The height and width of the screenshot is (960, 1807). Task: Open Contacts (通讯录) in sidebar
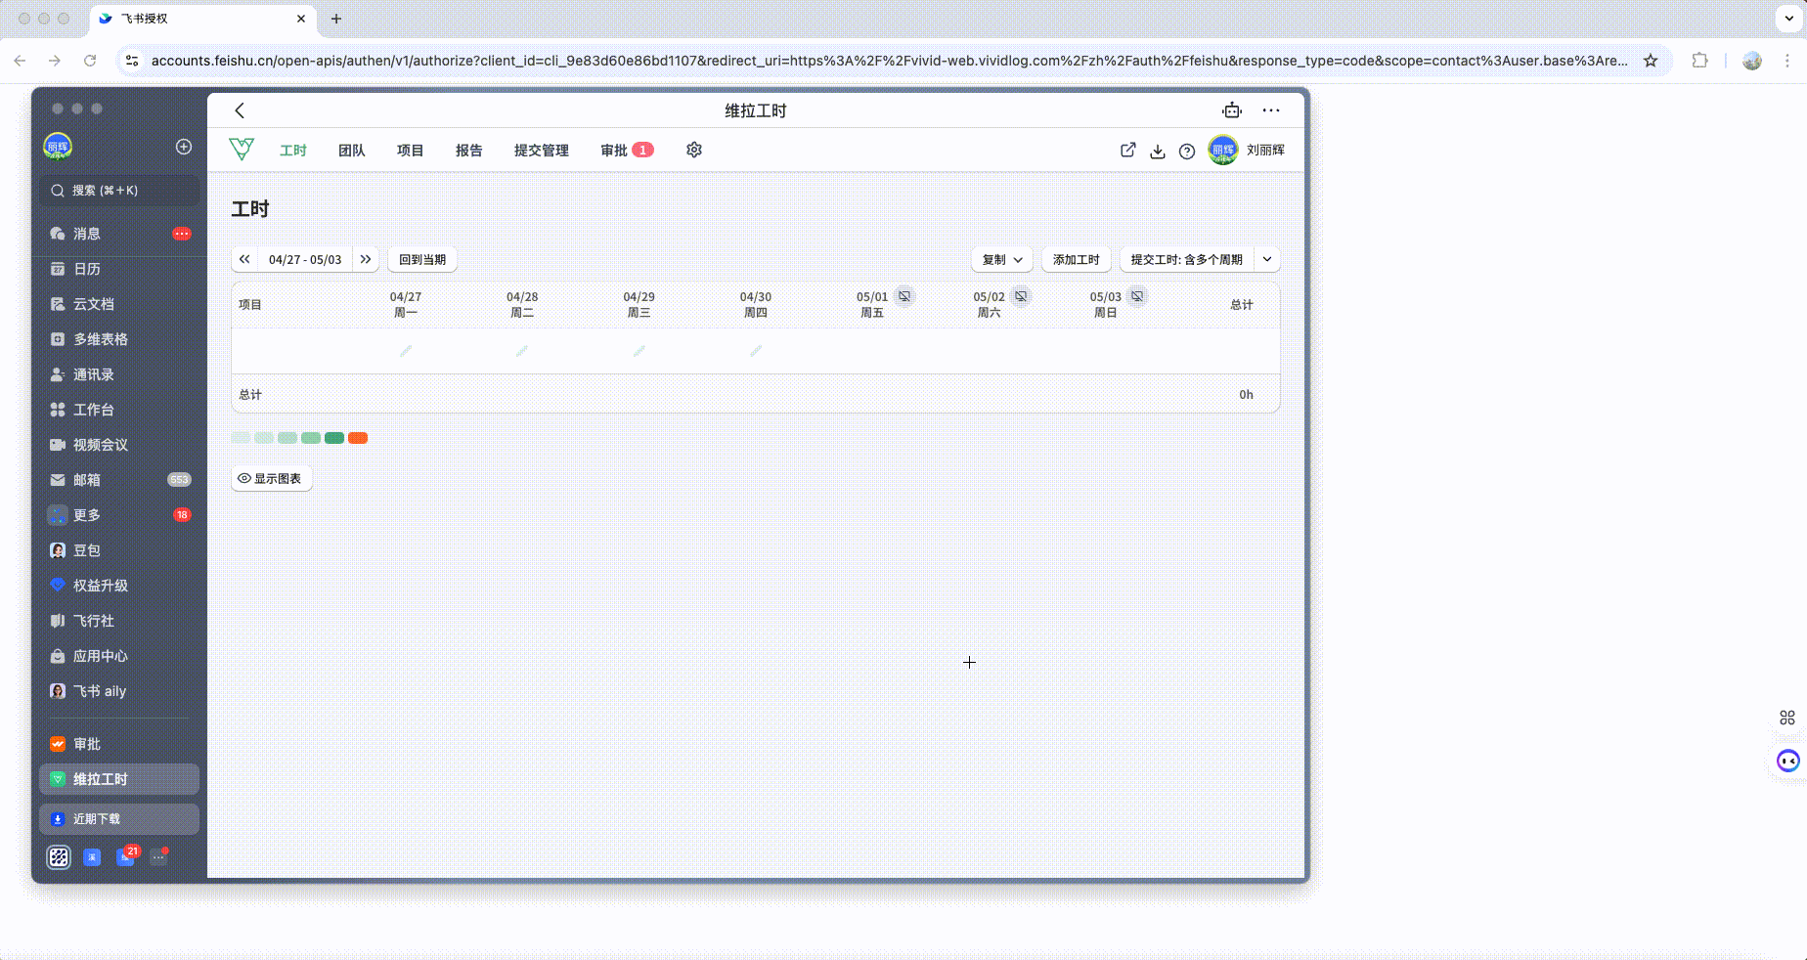click(119, 374)
